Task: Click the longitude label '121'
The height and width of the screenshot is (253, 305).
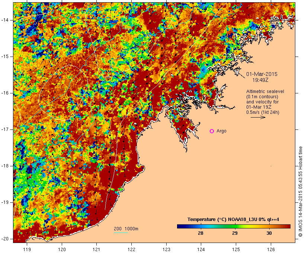Action: click(x=96, y=250)
